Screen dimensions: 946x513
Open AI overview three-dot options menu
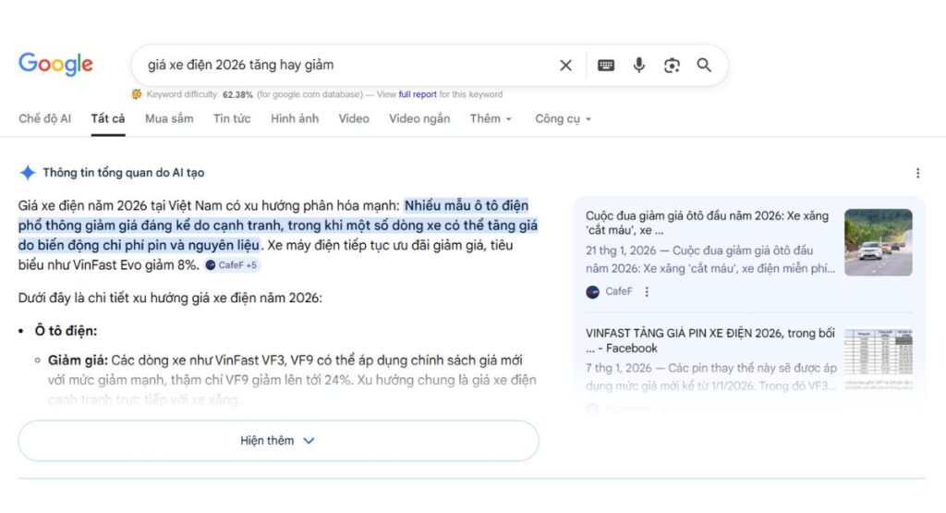point(917,173)
